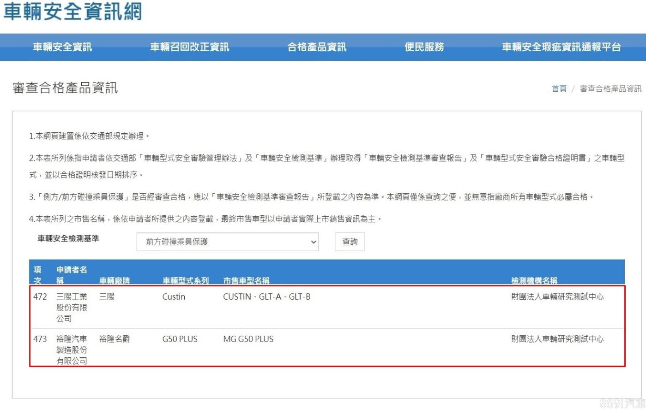Click the 裕隆名爵 brand cell

(x=115, y=339)
